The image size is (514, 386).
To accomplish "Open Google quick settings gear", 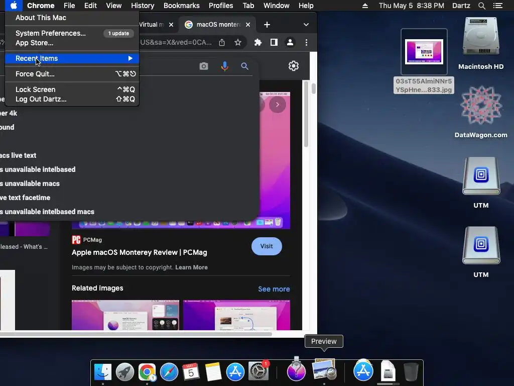I will coord(293,66).
